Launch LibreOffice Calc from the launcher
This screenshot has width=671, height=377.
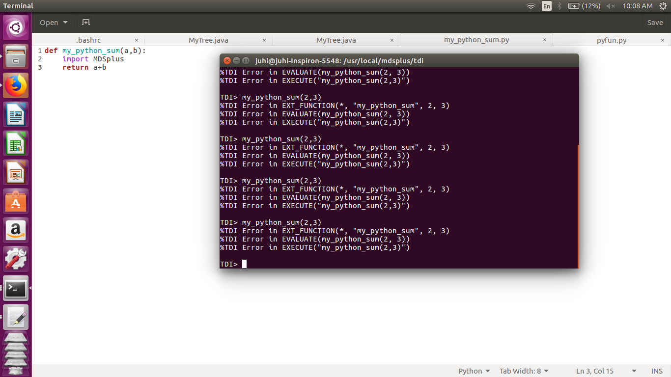(x=16, y=144)
